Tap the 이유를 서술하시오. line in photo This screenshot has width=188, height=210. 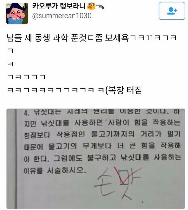[x=55, y=171]
